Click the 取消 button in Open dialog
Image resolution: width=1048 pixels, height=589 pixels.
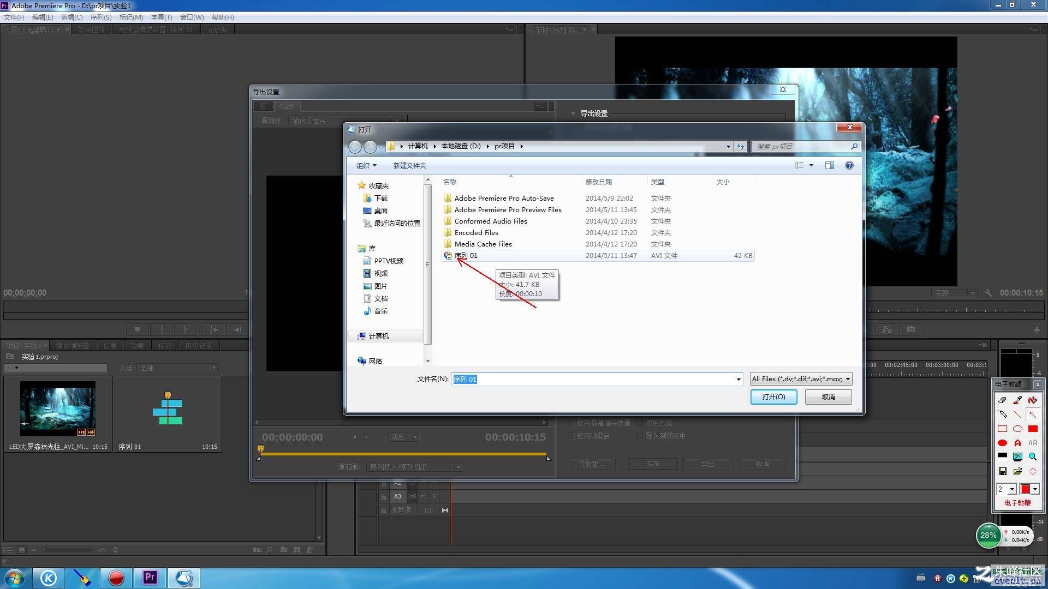pos(828,396)
